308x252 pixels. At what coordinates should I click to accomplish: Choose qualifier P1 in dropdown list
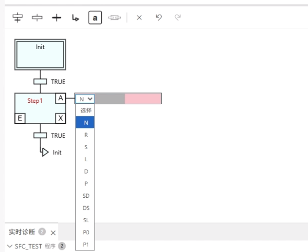click(85, 244)
